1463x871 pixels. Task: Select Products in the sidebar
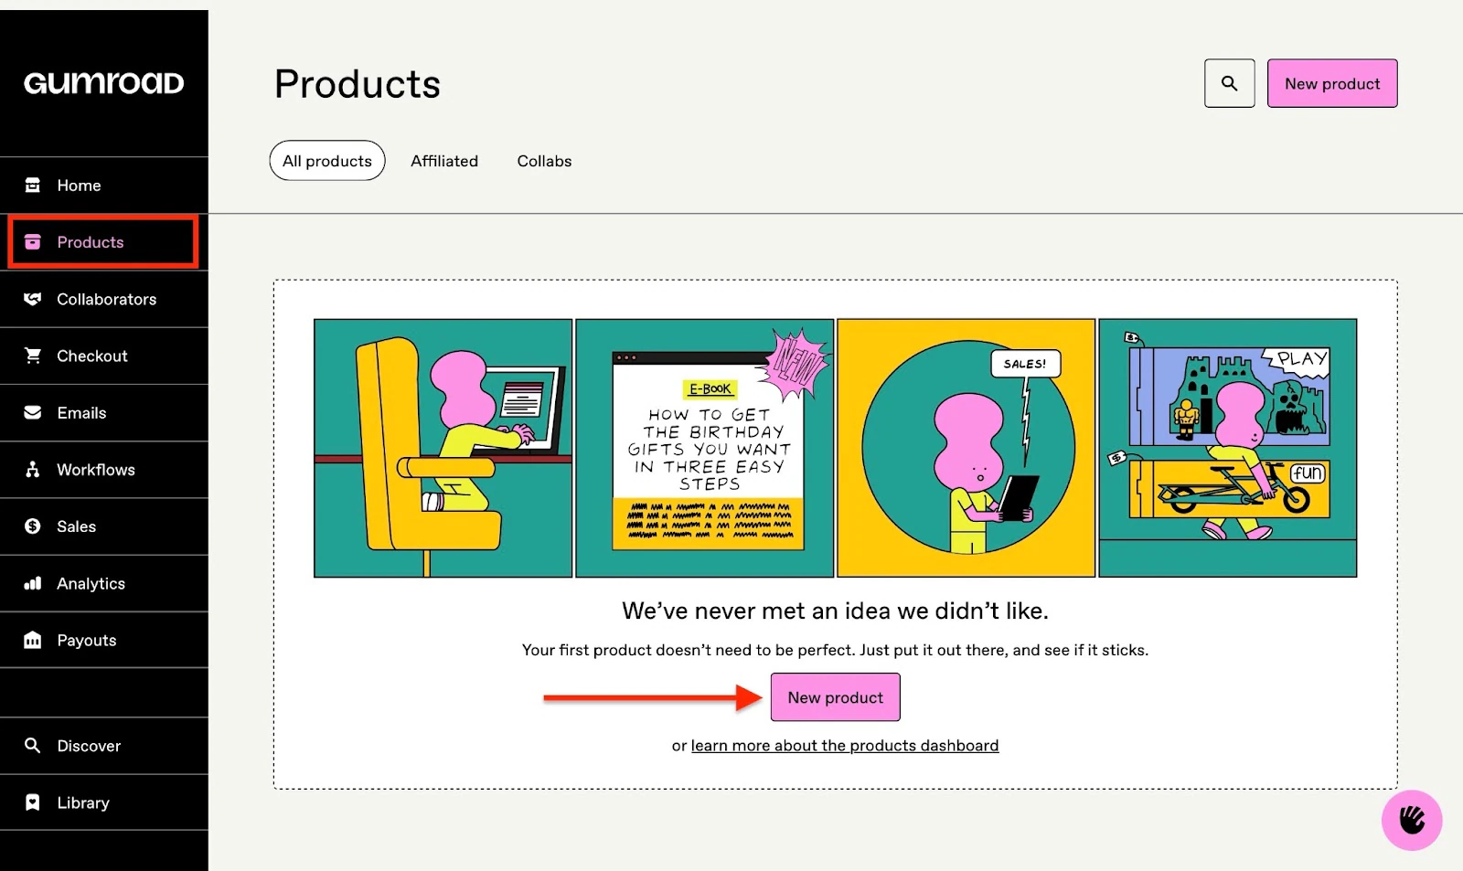[104, 242]
